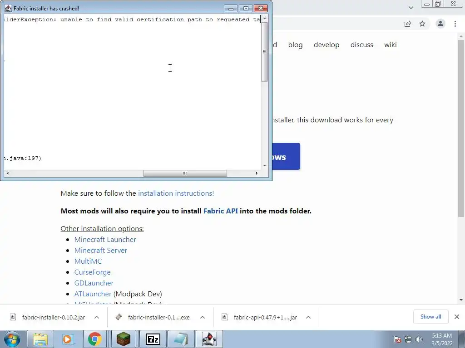Follow the installation instructions link
The height and width of the screenshot is (348, 465).
[176, 193]
